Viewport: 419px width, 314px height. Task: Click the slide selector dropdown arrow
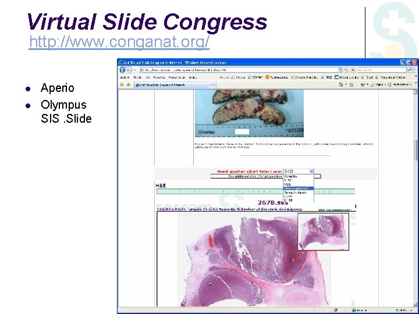coord(311,172)
